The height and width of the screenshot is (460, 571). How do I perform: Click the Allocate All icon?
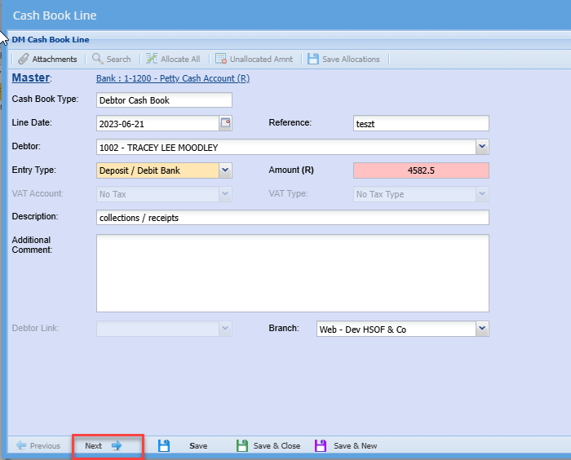click(151, 59)
